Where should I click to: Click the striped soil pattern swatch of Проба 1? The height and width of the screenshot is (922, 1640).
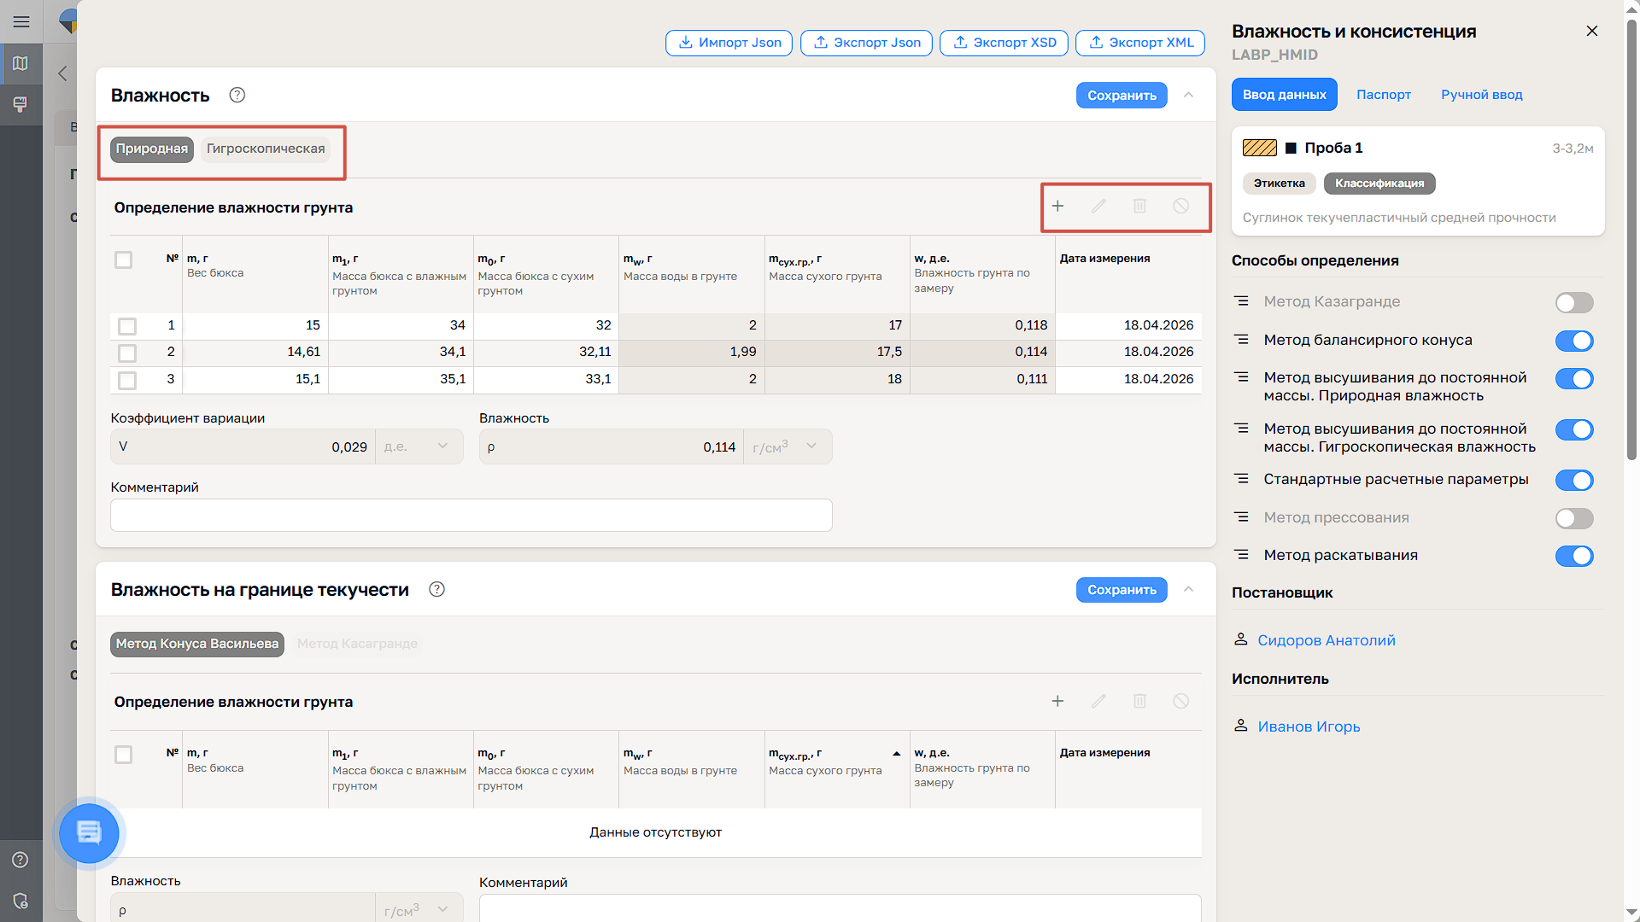click(x=1259, y=148)
